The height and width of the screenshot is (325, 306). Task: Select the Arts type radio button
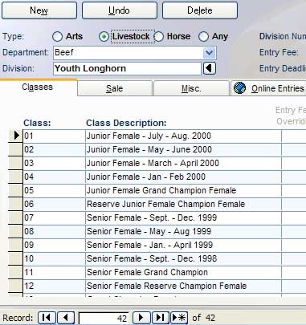(x=57, y=37)
